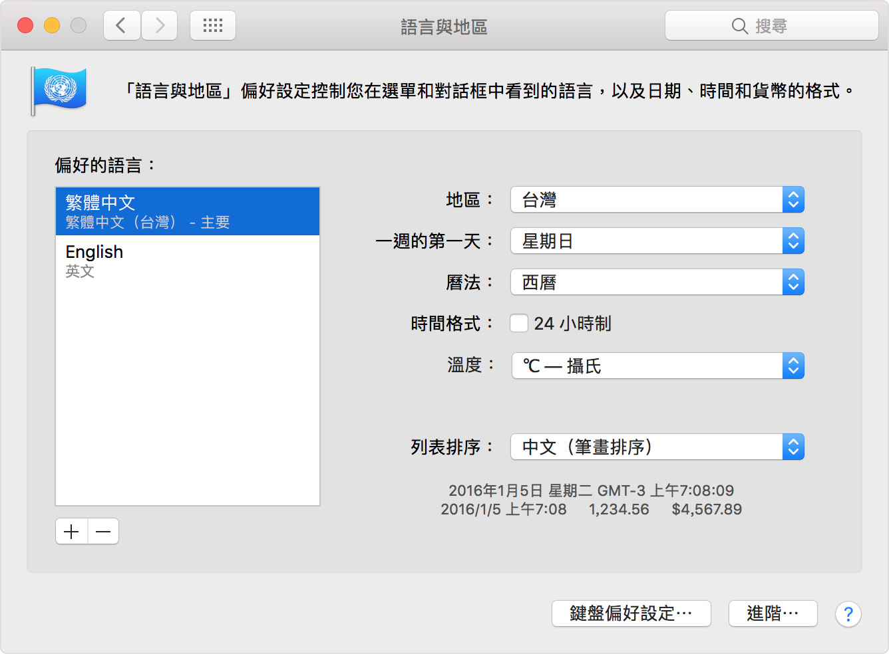
Task: Select English in the preferred languages list
Action: coord(188,261)
